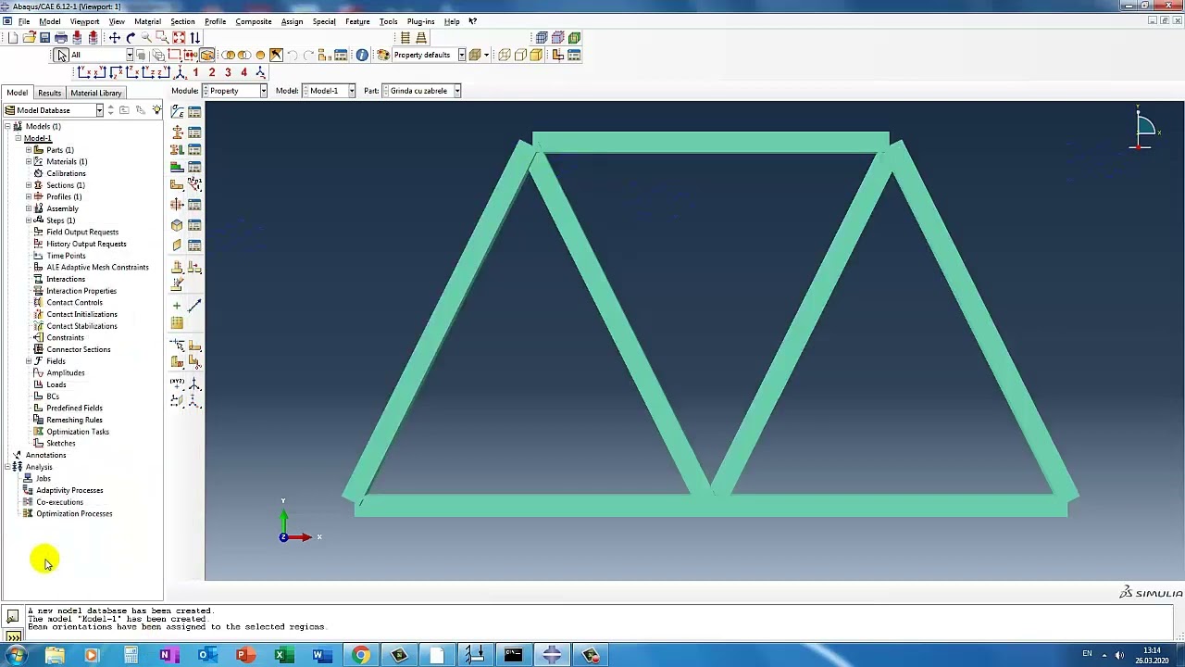Screen dimensions: 1185x667
Task: Select Interaction Properties tree item
Action: [81, 291]
